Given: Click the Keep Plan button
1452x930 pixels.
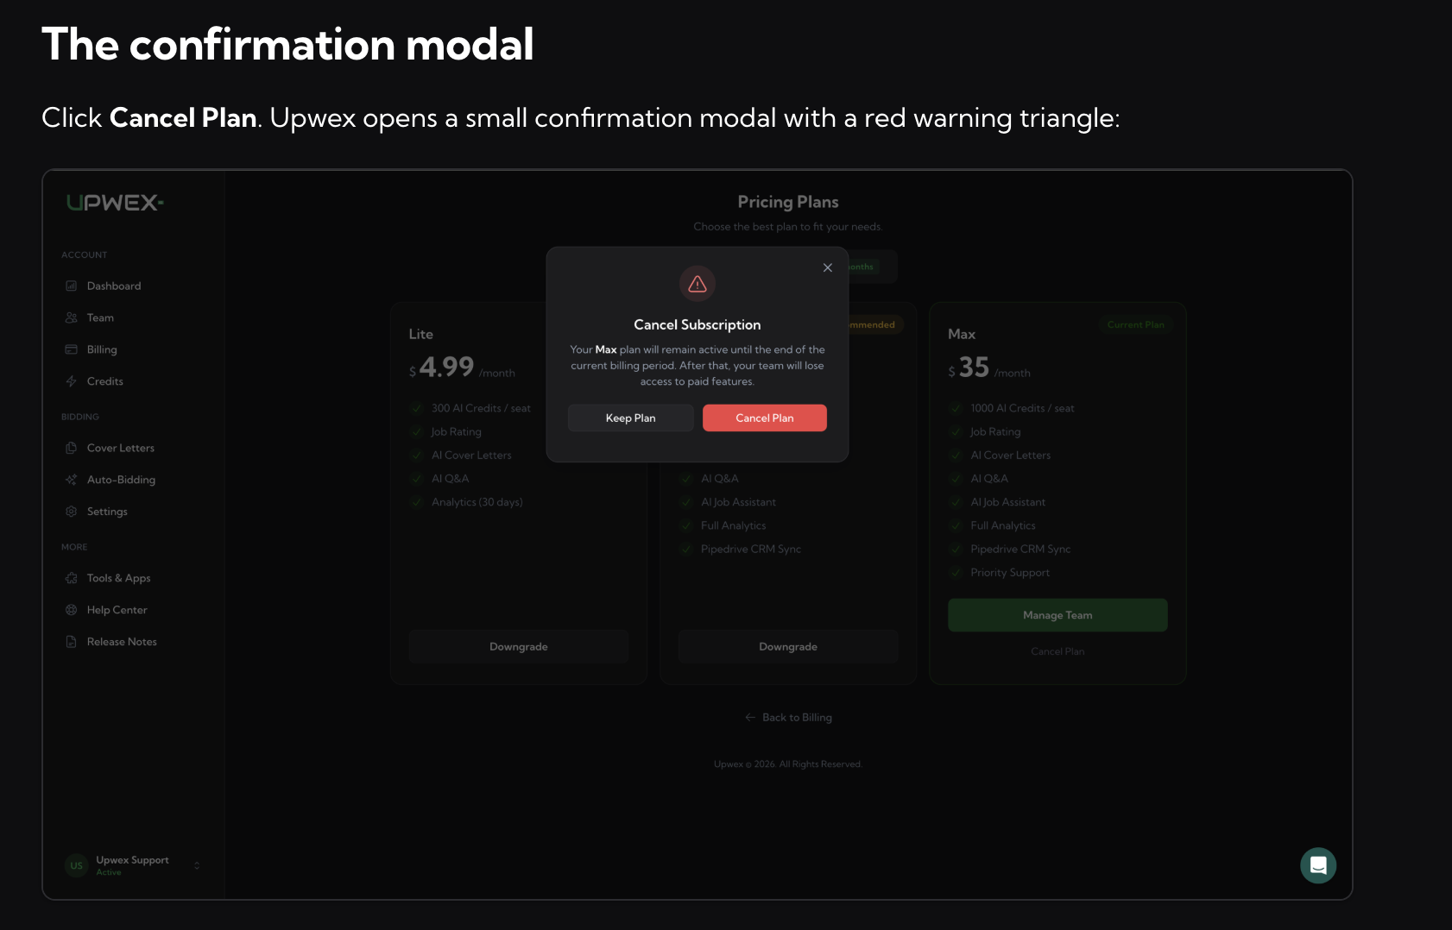Looking at the screenshot, I should click(x=631, y=418).
